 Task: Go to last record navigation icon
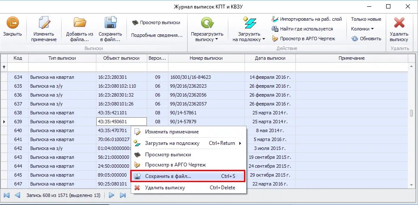123,195
